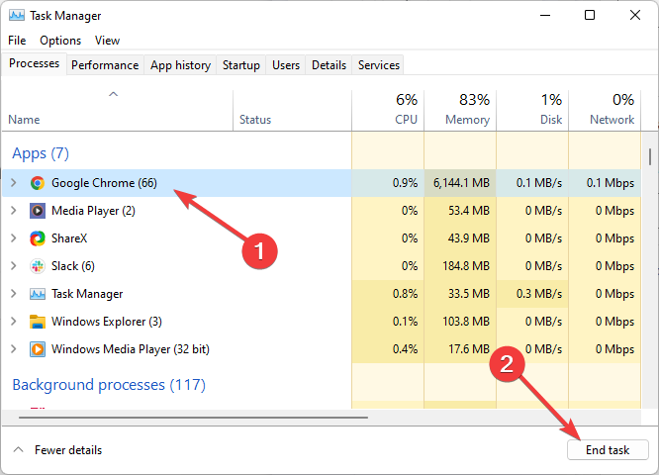Open the Users tab
Screen dimensions: 659x475
(286, 65)
